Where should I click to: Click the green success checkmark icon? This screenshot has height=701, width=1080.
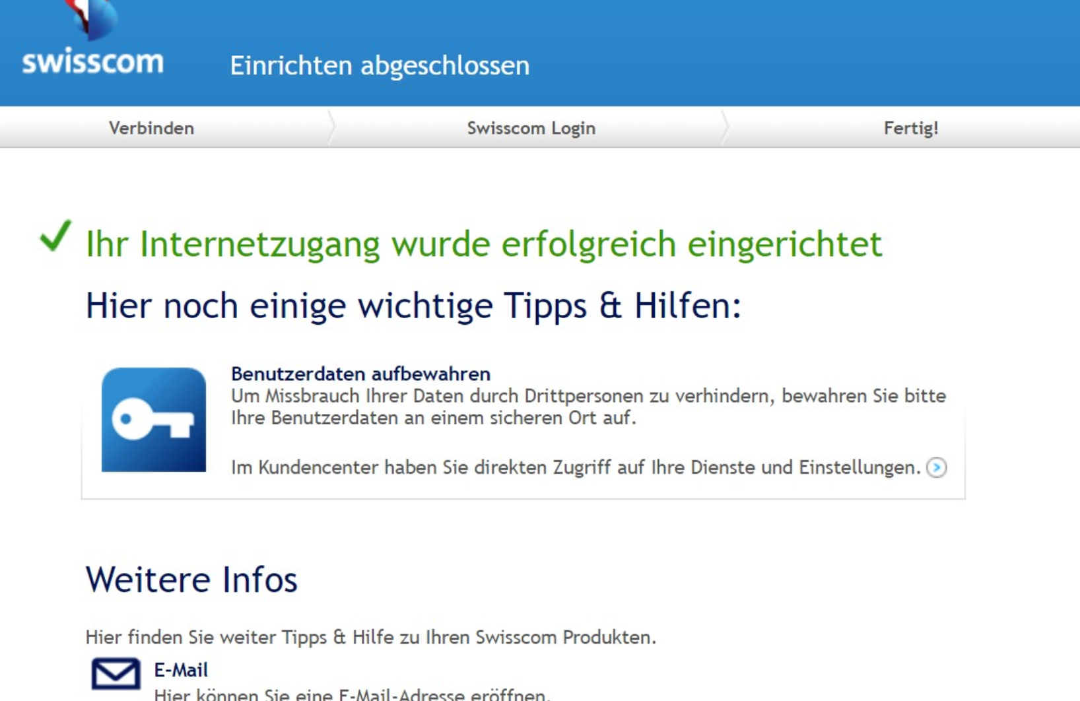tap(55, 236)
